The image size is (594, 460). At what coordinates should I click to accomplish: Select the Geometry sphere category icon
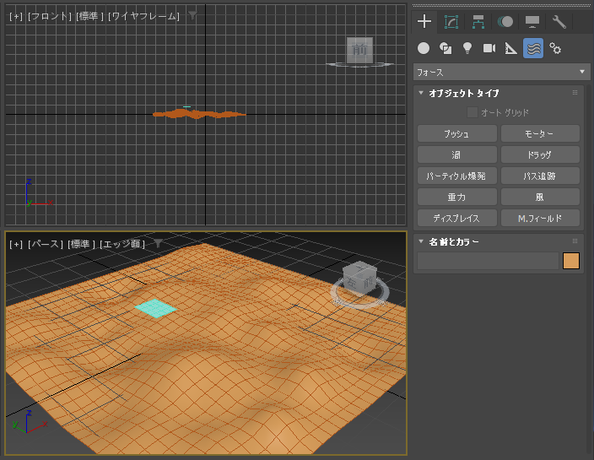[424, 48]
